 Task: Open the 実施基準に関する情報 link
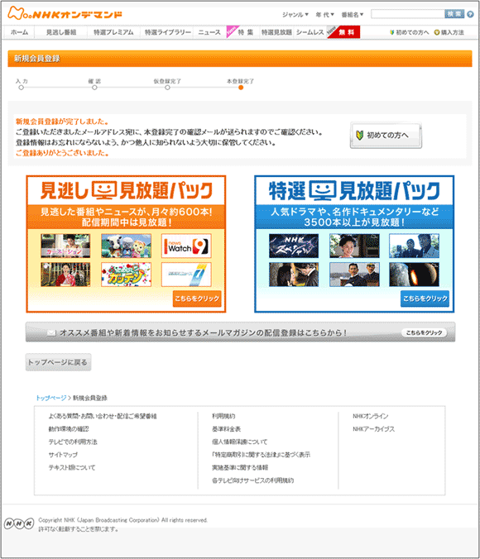(240, 467)
